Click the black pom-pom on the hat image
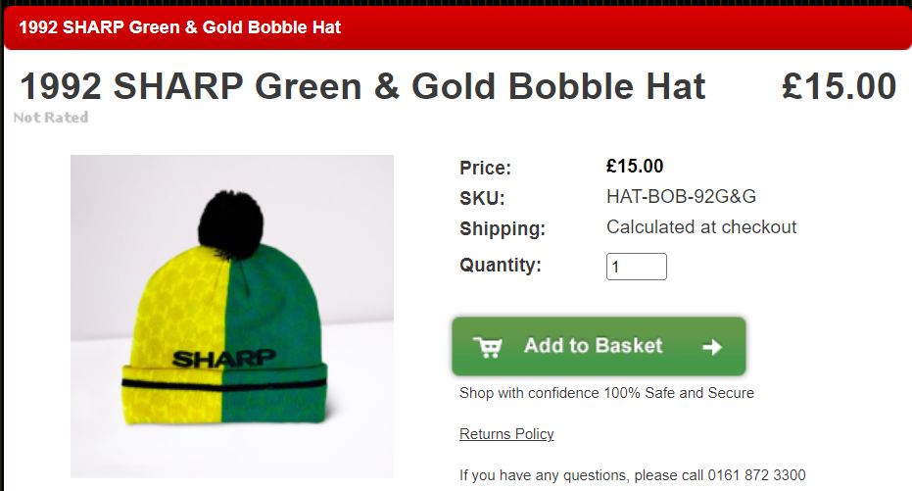 pyautogui.click(x=231, y=224)
